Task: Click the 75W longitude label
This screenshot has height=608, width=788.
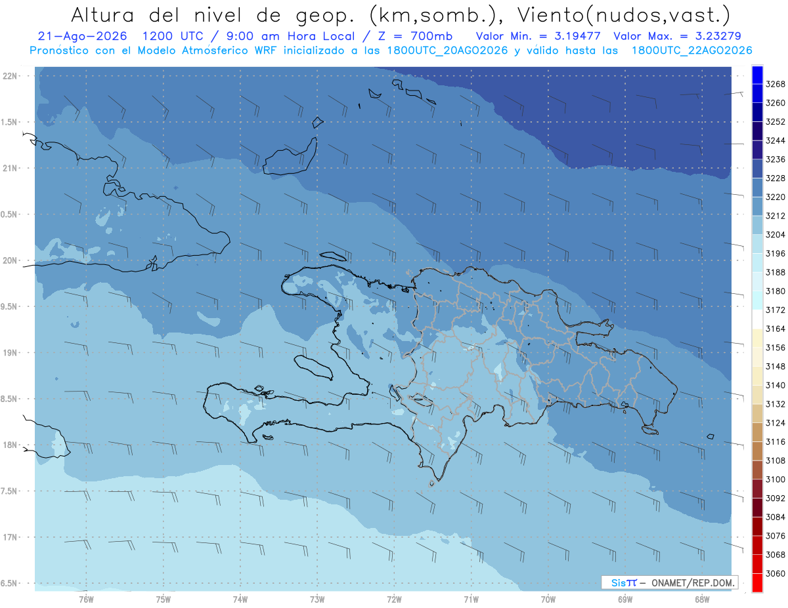Action: (163, 599)
